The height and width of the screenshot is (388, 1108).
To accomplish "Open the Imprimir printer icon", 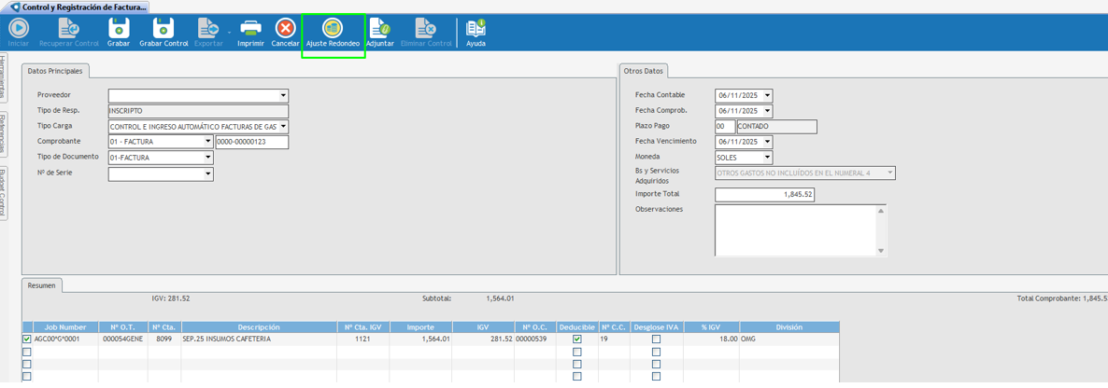I will [250, 30].
